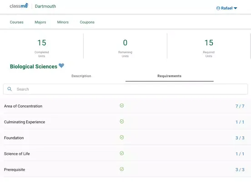The height and width of the screenshot is (188, 251).
Task: Switch to the Description tab
Action: (81, 76)
